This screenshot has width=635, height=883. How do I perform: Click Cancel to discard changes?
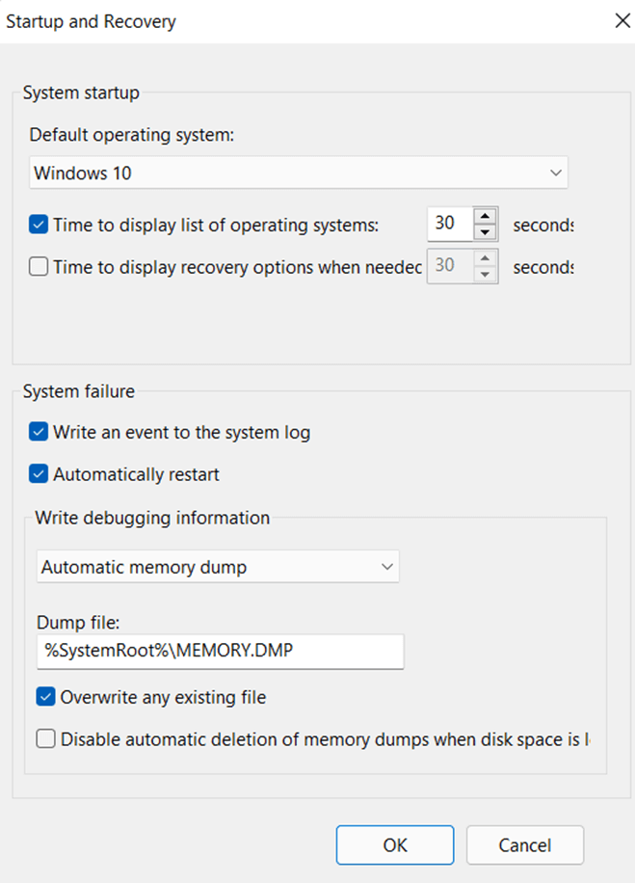click(x=524, y=845)
